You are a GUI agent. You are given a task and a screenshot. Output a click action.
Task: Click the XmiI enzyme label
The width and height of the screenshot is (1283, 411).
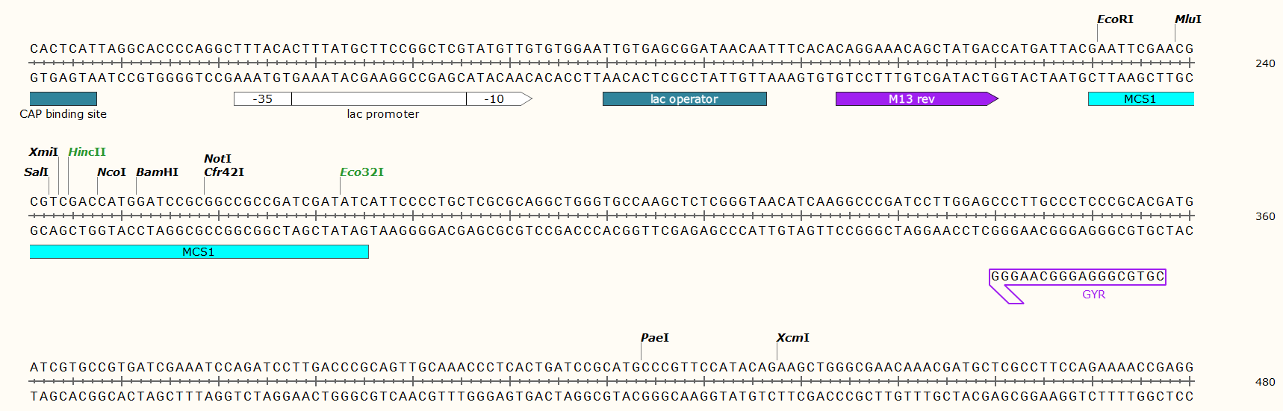coord(43,152)
